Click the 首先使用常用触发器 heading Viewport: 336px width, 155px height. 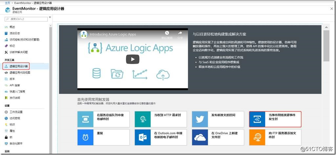coord(93,99)
